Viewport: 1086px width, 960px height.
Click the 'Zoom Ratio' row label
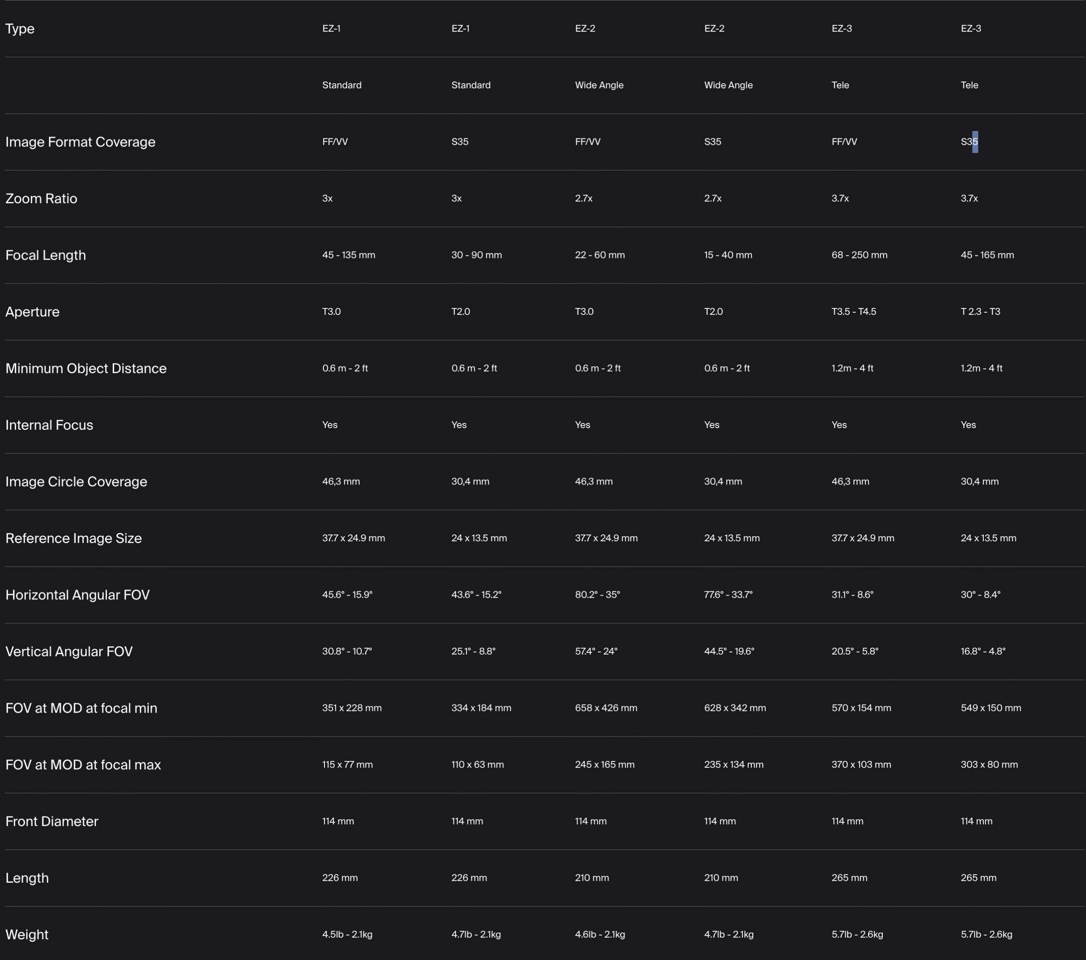pos(42,199)
